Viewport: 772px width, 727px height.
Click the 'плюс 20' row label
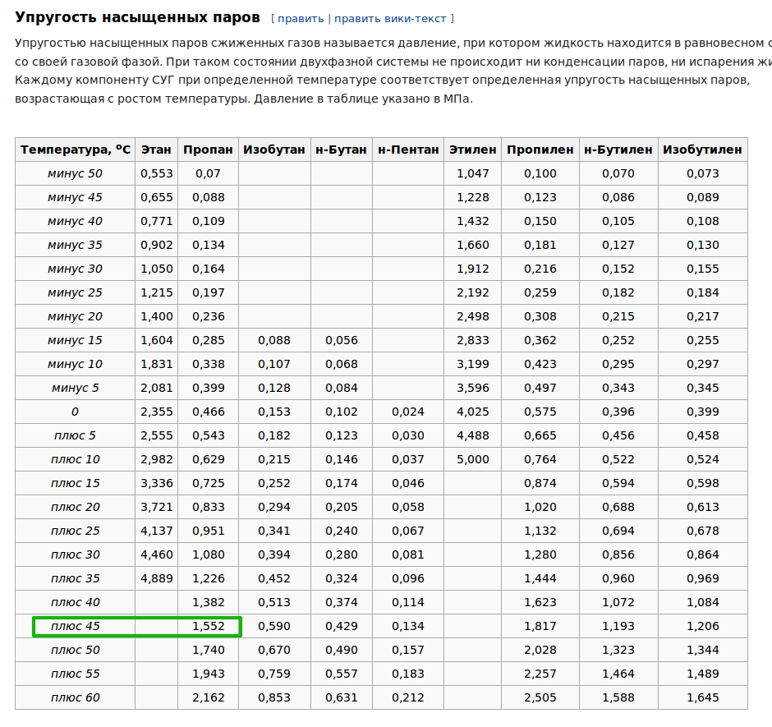point(75,508)
